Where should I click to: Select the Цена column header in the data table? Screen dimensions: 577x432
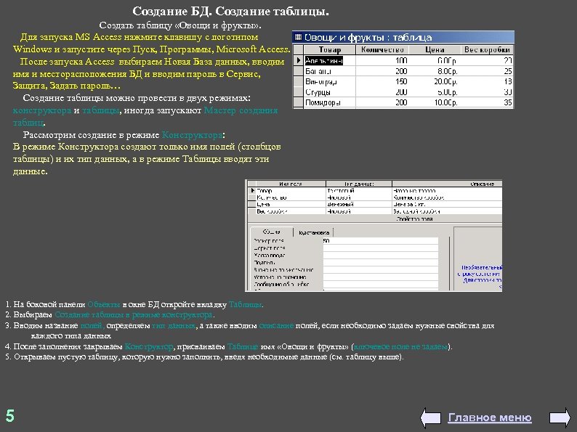click(435, 49)
